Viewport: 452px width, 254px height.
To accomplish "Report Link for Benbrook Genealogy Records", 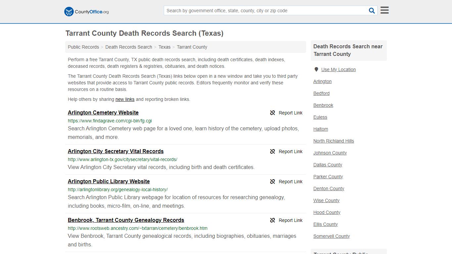I will tap(291, 220).
